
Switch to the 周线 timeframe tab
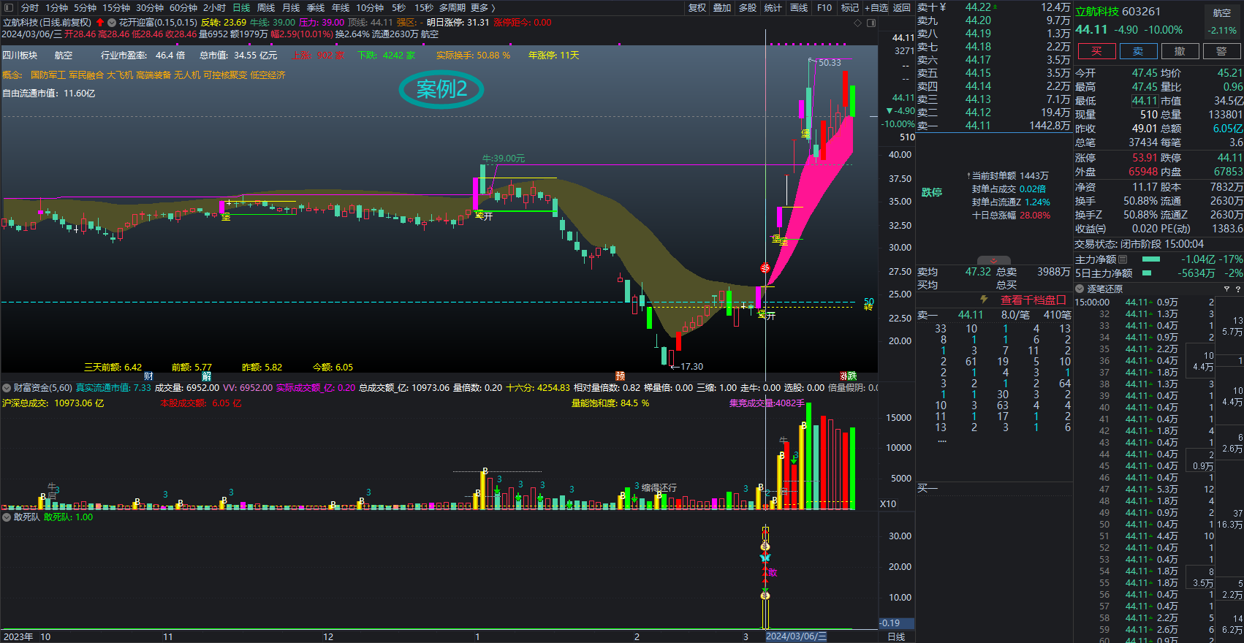point(266,7)
